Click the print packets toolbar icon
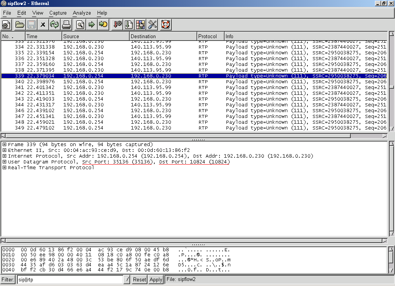This screenshot has width=395, height=286. tap(66, 25)
